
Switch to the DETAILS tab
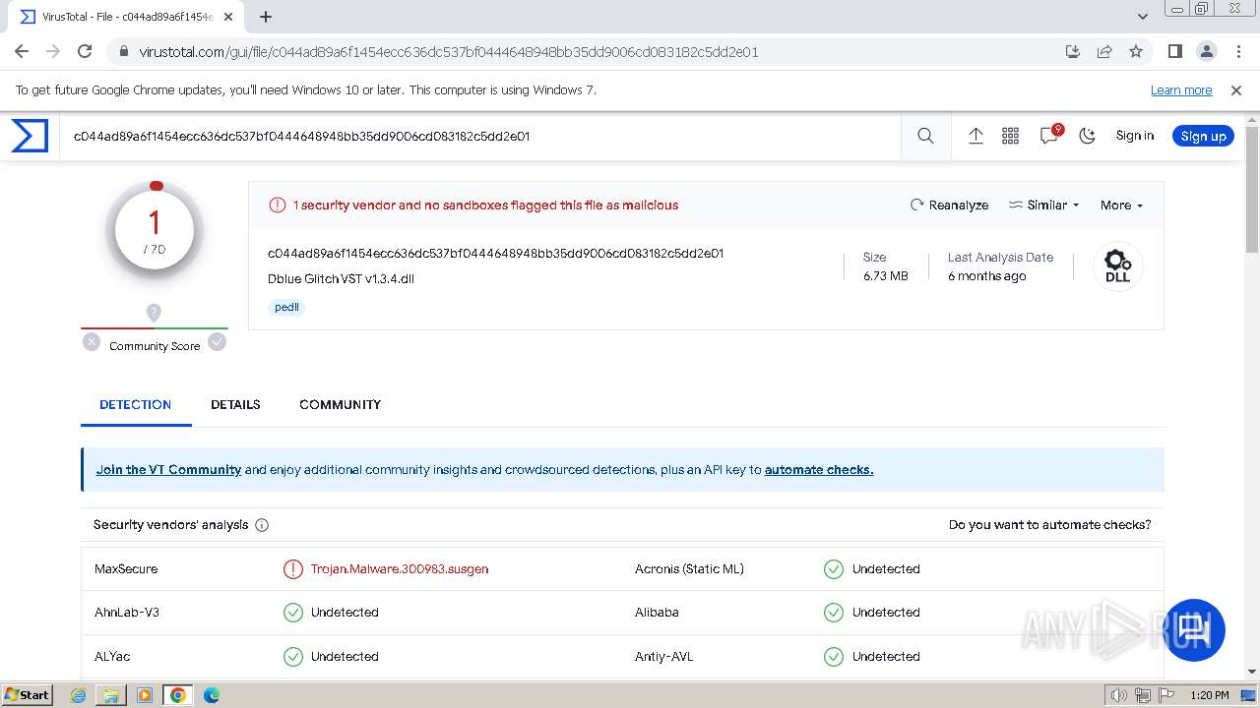click(235, 404)
